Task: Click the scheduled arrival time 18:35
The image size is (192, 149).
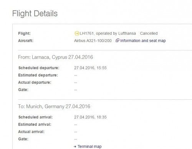Action: pos(102,117)
